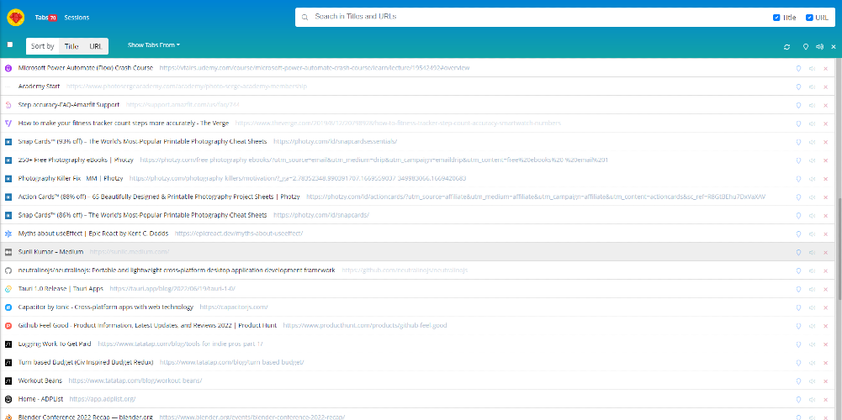Pin the Github Feel Good Product Hunt tab

point(798,326)
